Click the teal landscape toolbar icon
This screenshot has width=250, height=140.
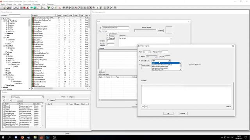[35, 8]
